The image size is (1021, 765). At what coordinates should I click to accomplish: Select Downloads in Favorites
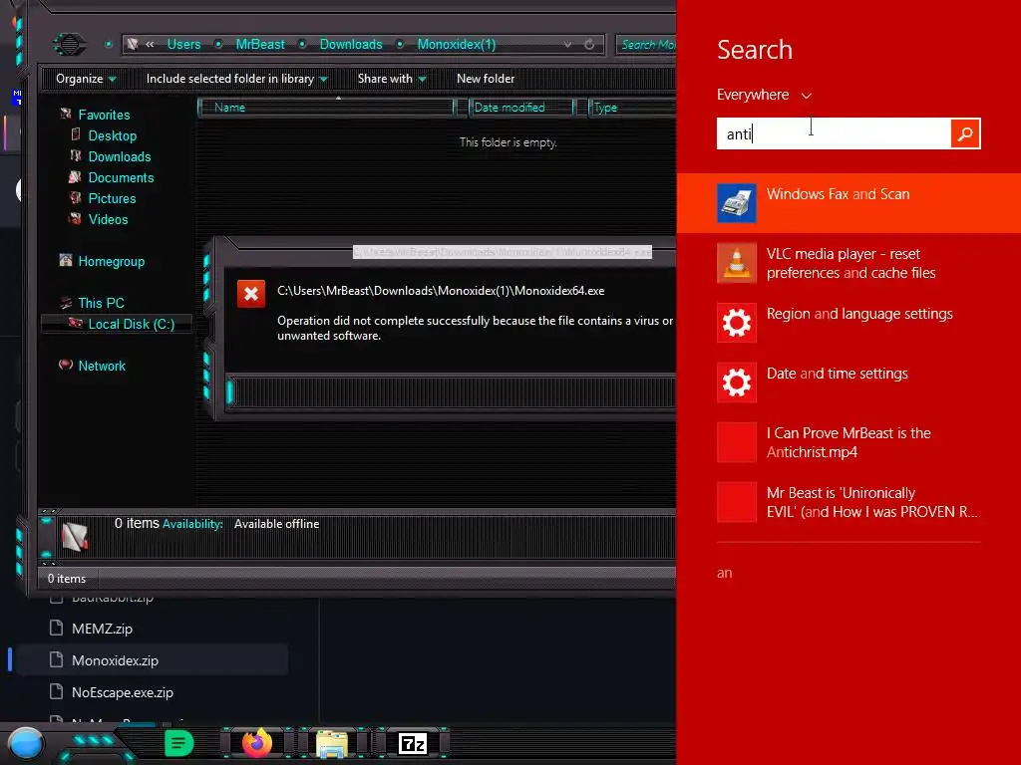120,156
